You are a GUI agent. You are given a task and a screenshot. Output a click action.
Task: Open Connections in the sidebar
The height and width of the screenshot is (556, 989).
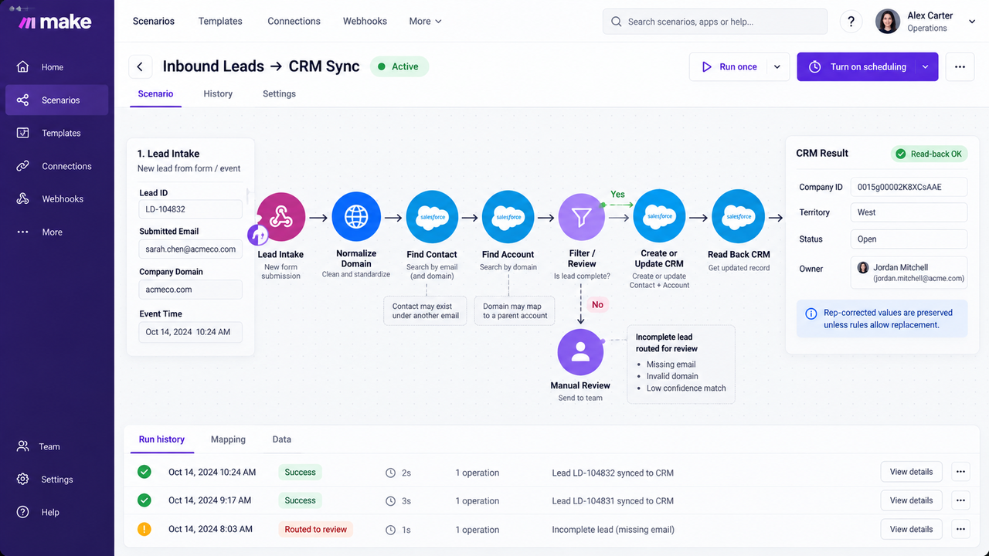point(56,166)
